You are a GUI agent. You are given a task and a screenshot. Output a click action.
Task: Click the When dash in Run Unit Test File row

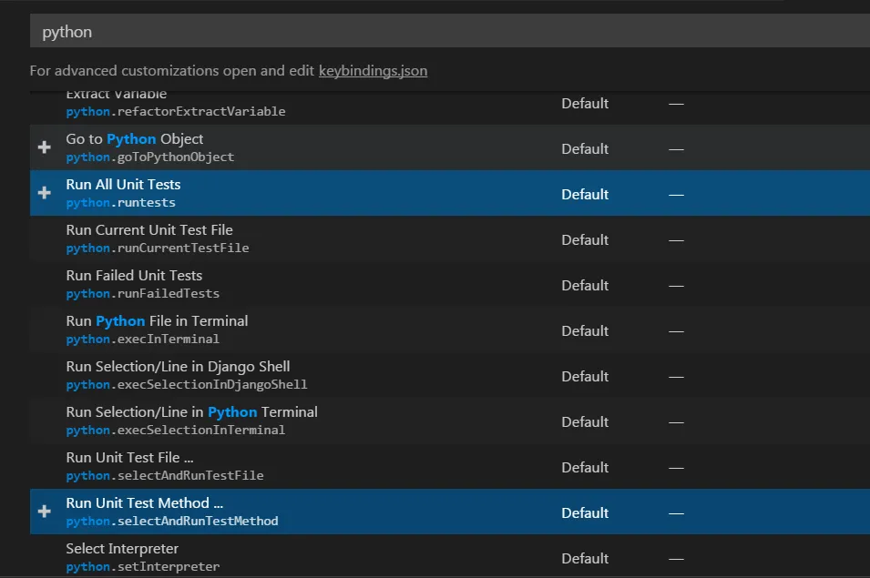point(676,467)
